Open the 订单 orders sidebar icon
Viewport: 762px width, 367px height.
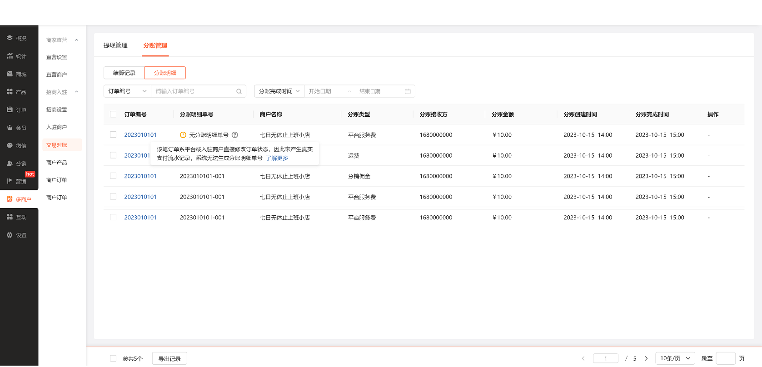pos(10,109)
